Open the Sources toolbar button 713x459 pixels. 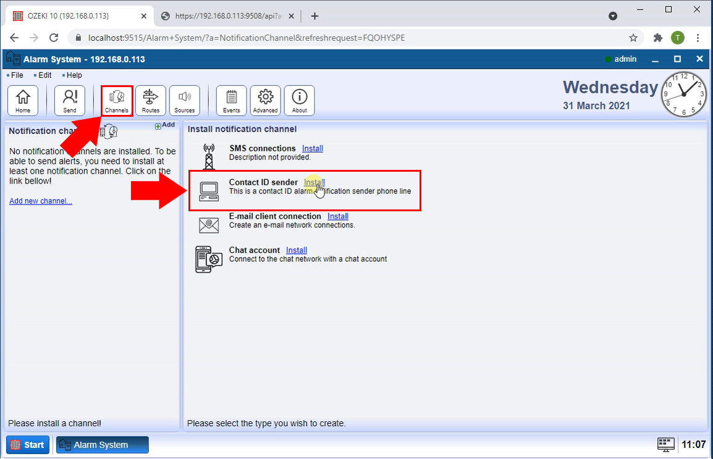185,101
